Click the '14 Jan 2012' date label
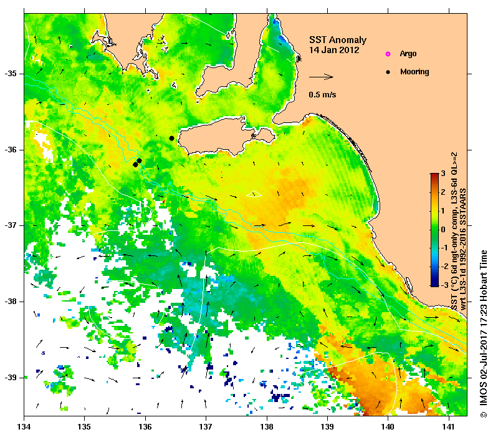 point(334,50)
